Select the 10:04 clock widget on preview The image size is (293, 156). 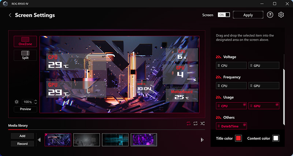pyautogui.click(x=145, y=88)
